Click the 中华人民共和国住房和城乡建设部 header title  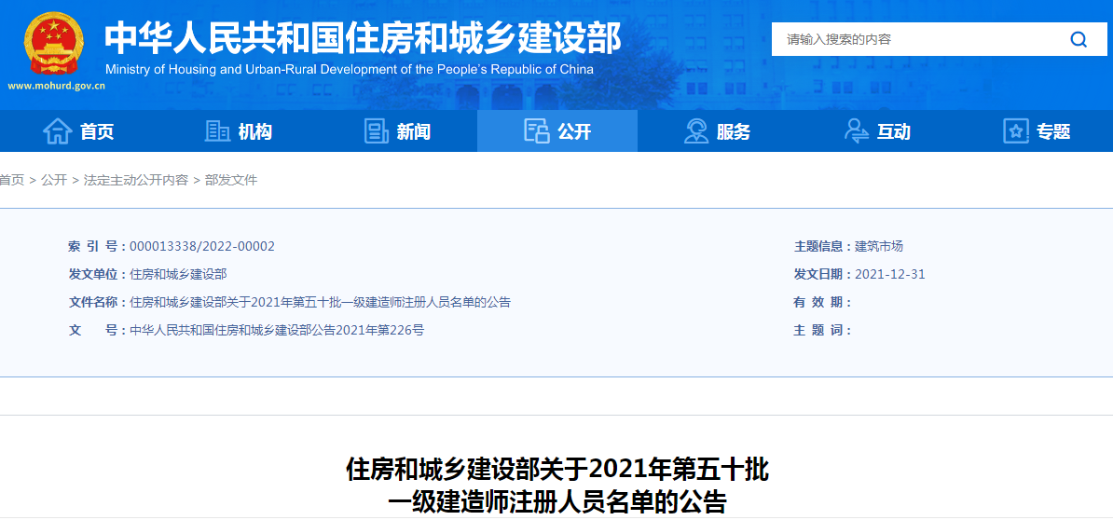coord(362,38)
